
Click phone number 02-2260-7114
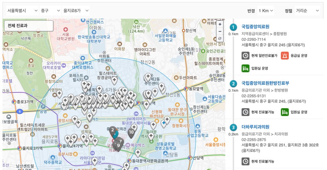pos(253,39)
